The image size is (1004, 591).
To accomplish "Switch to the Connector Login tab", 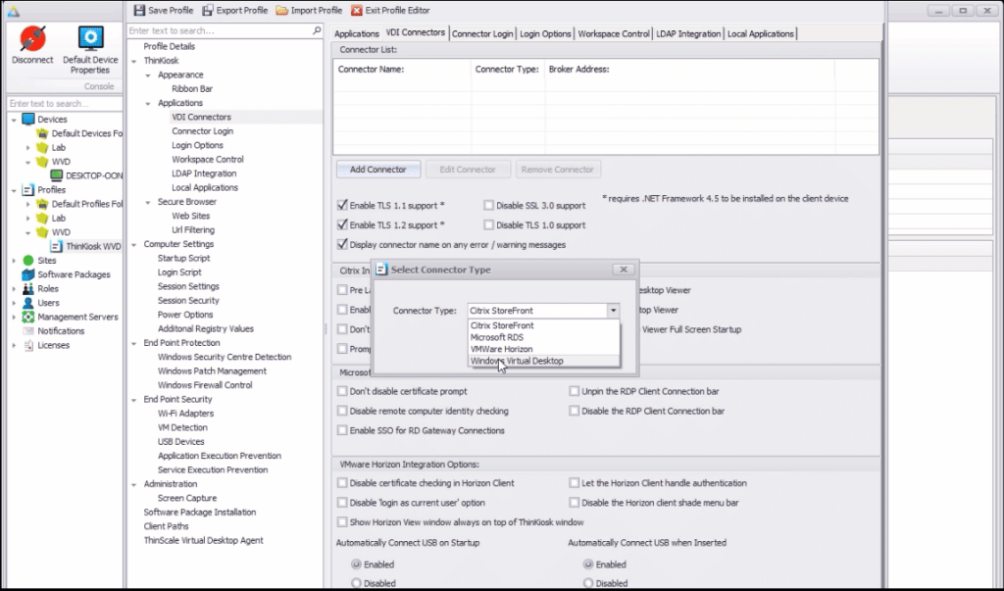I will tap(482, 33).
